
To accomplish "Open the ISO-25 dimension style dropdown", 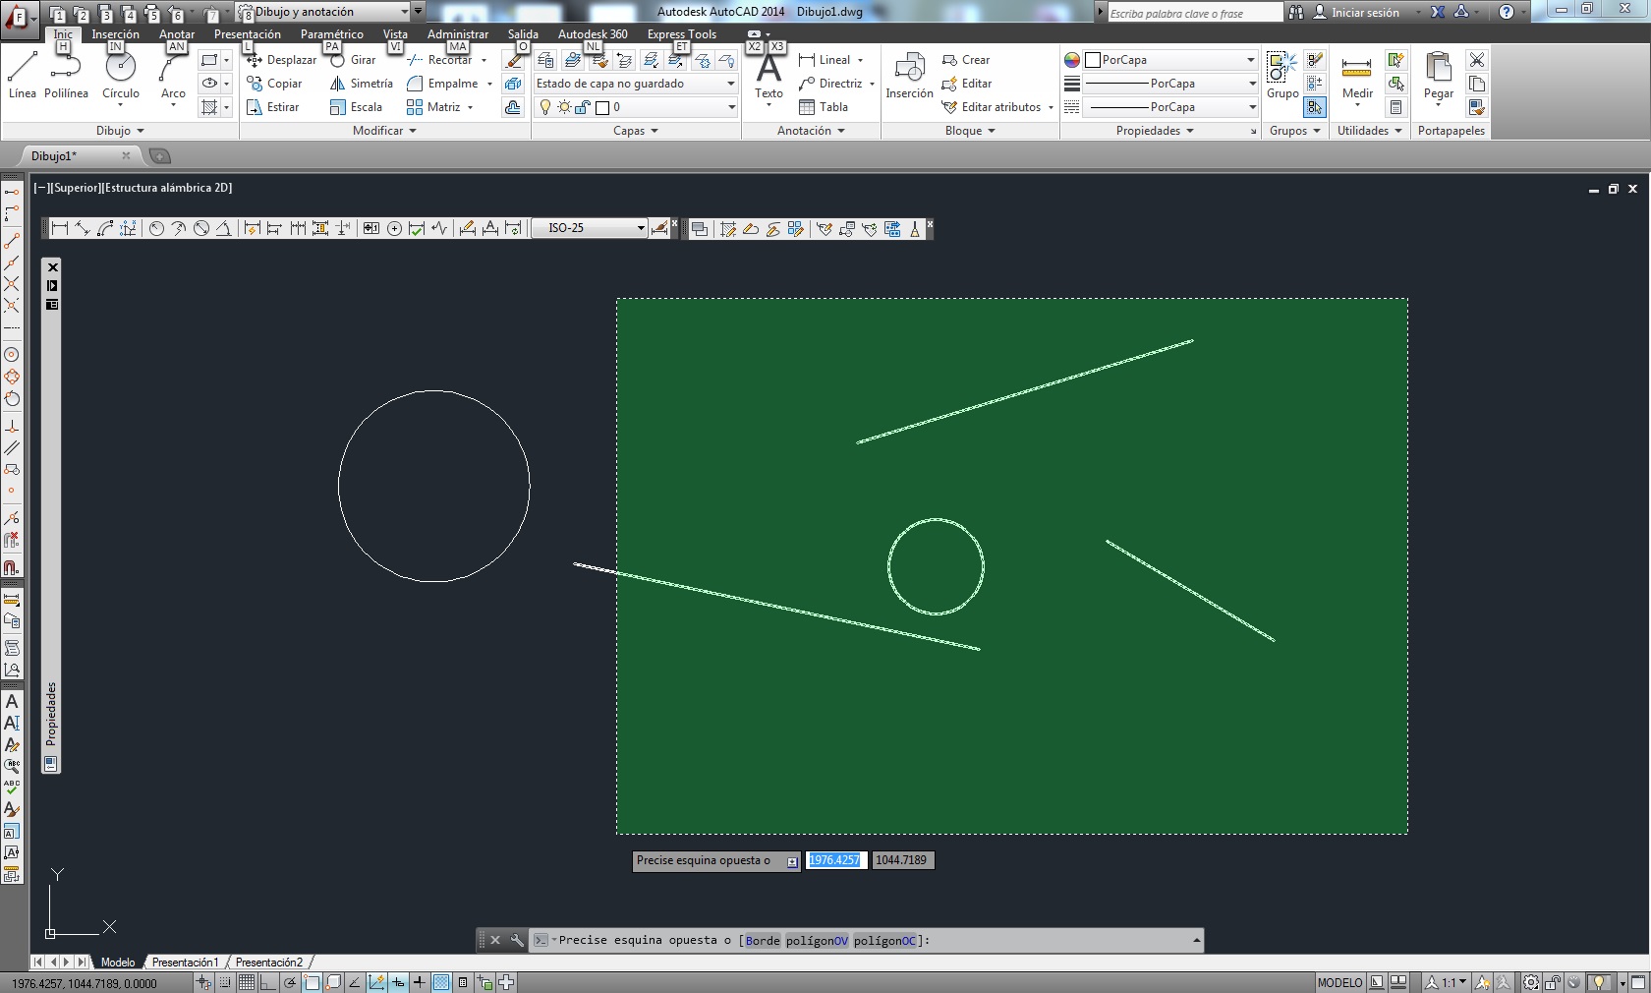I will (x=589, y=228).
